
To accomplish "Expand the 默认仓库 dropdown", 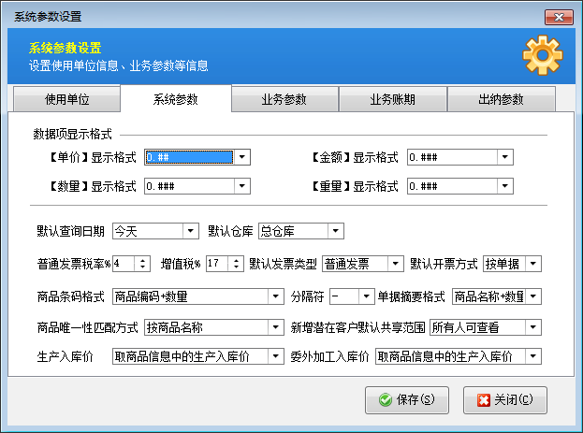I will pyautogui.click(x=335, y=230).
